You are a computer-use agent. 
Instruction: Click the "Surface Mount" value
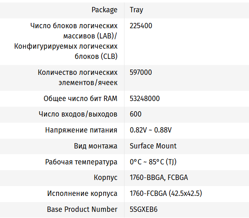pos(153,146)
